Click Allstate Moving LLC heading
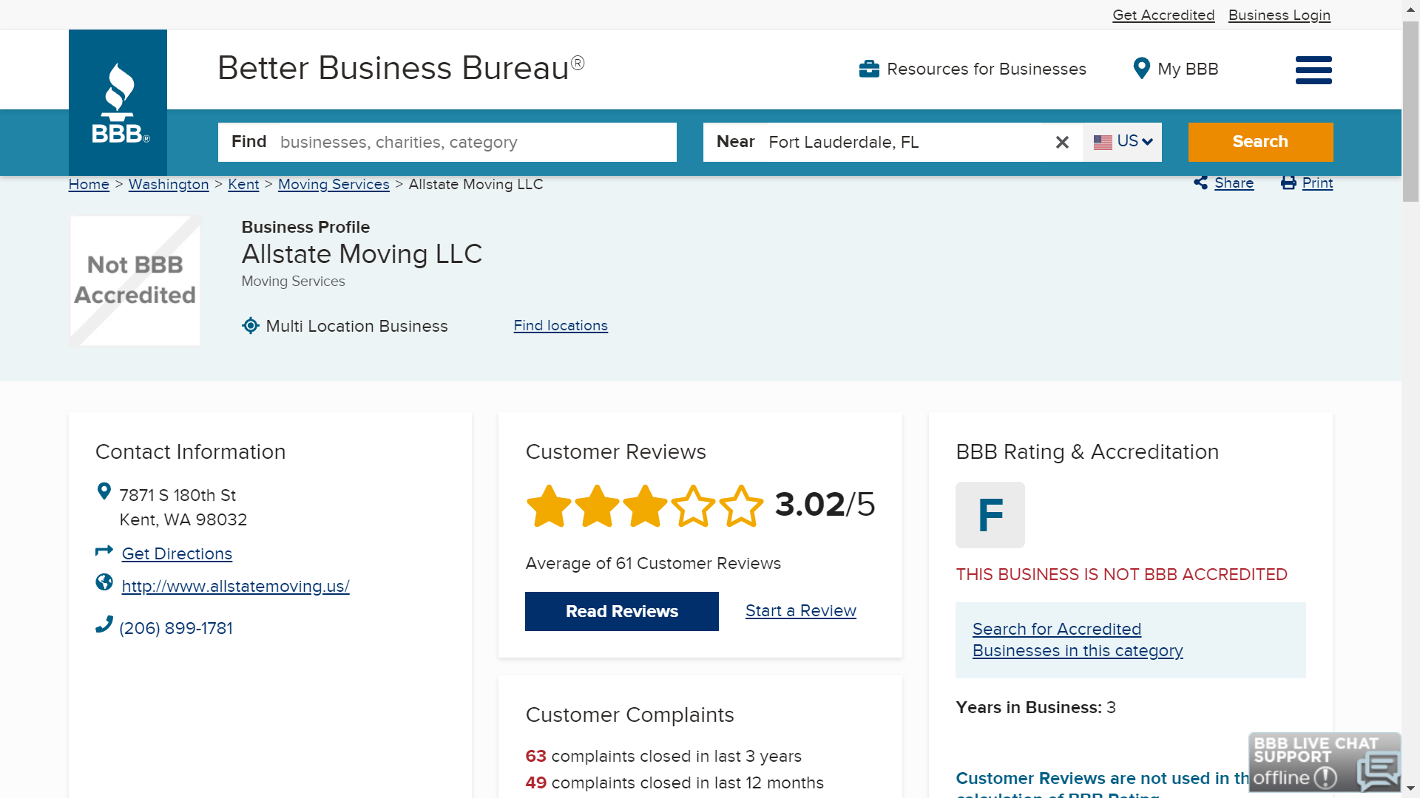 362,254
